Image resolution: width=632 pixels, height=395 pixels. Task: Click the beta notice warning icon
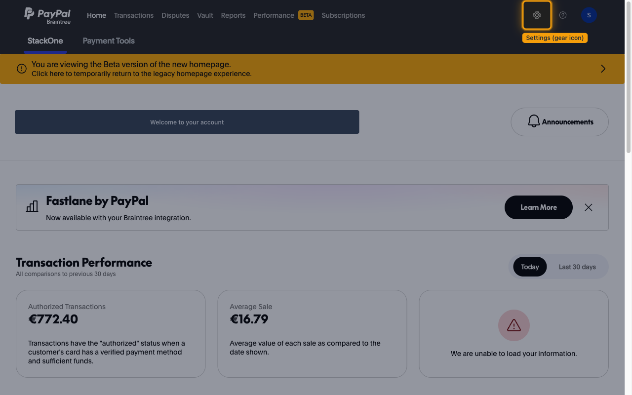[x=22, y=69]
